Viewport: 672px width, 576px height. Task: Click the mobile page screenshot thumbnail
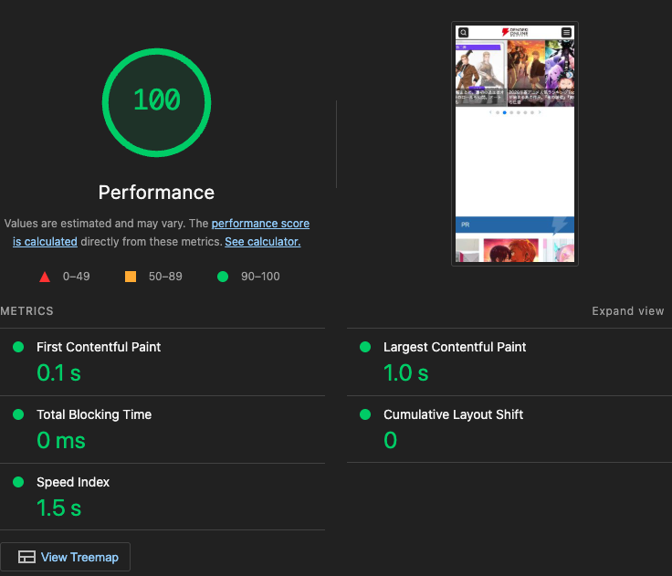(x=515, y=144)
